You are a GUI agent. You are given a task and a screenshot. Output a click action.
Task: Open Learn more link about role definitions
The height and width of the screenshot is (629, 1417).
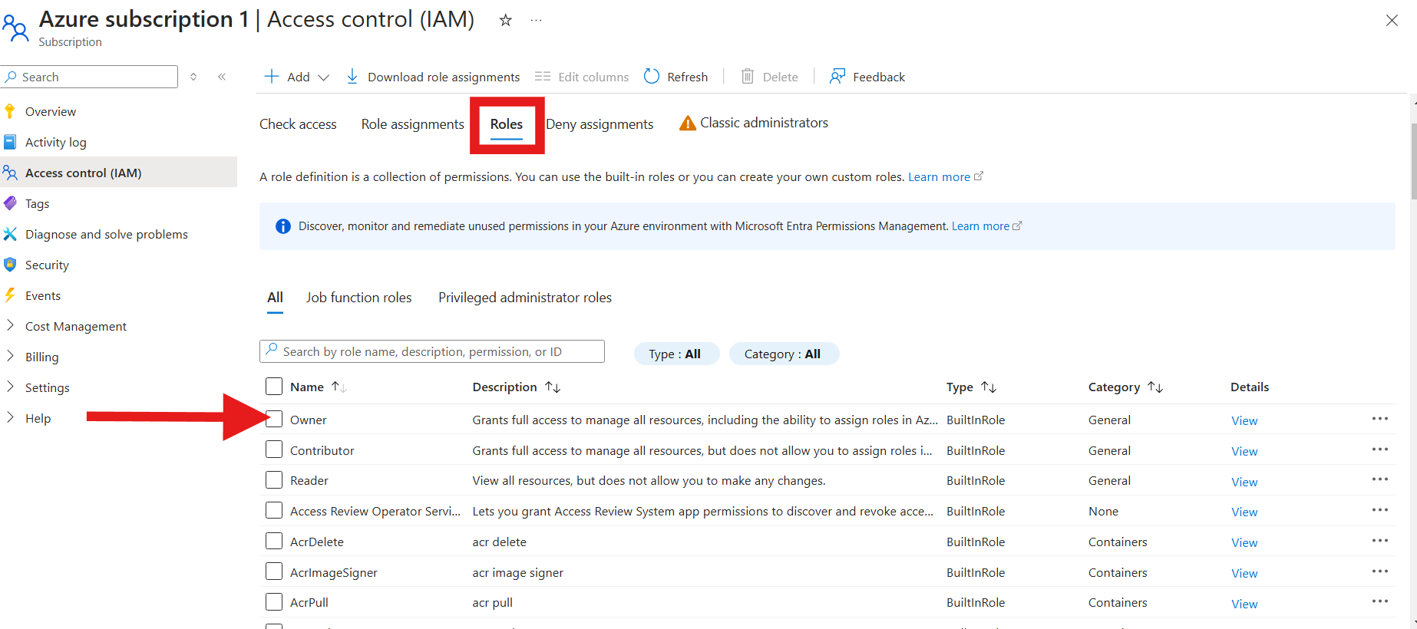945,177
